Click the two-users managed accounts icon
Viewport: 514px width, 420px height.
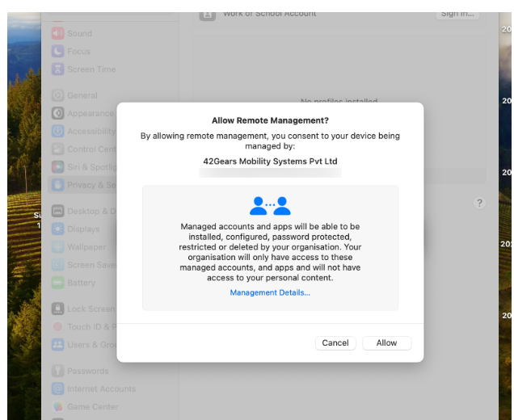[270, 206]
